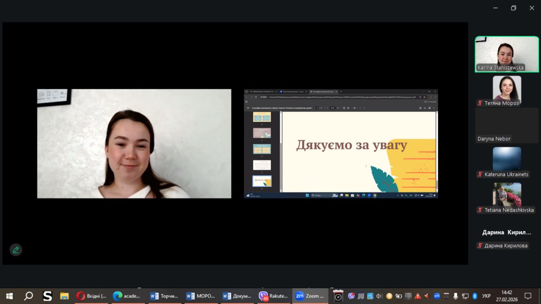Select Тетяна Мороз participant tile
This screenshot has height=304, width=541.
(x=507, y=91)
